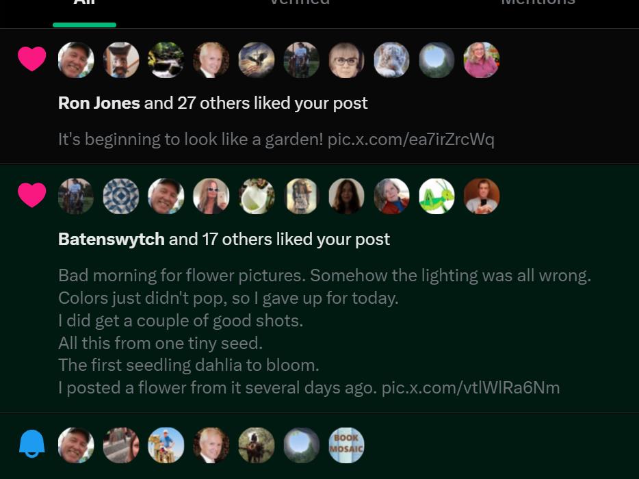This screenshot has height=479, width=639.
Task: Open the mustache cartoon avatar profile
Action: pyautogui.click(x=121, y=60)
